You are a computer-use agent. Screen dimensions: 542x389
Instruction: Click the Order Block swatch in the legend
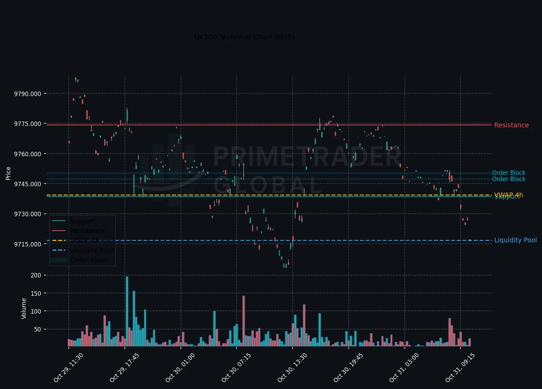[59, 260]
